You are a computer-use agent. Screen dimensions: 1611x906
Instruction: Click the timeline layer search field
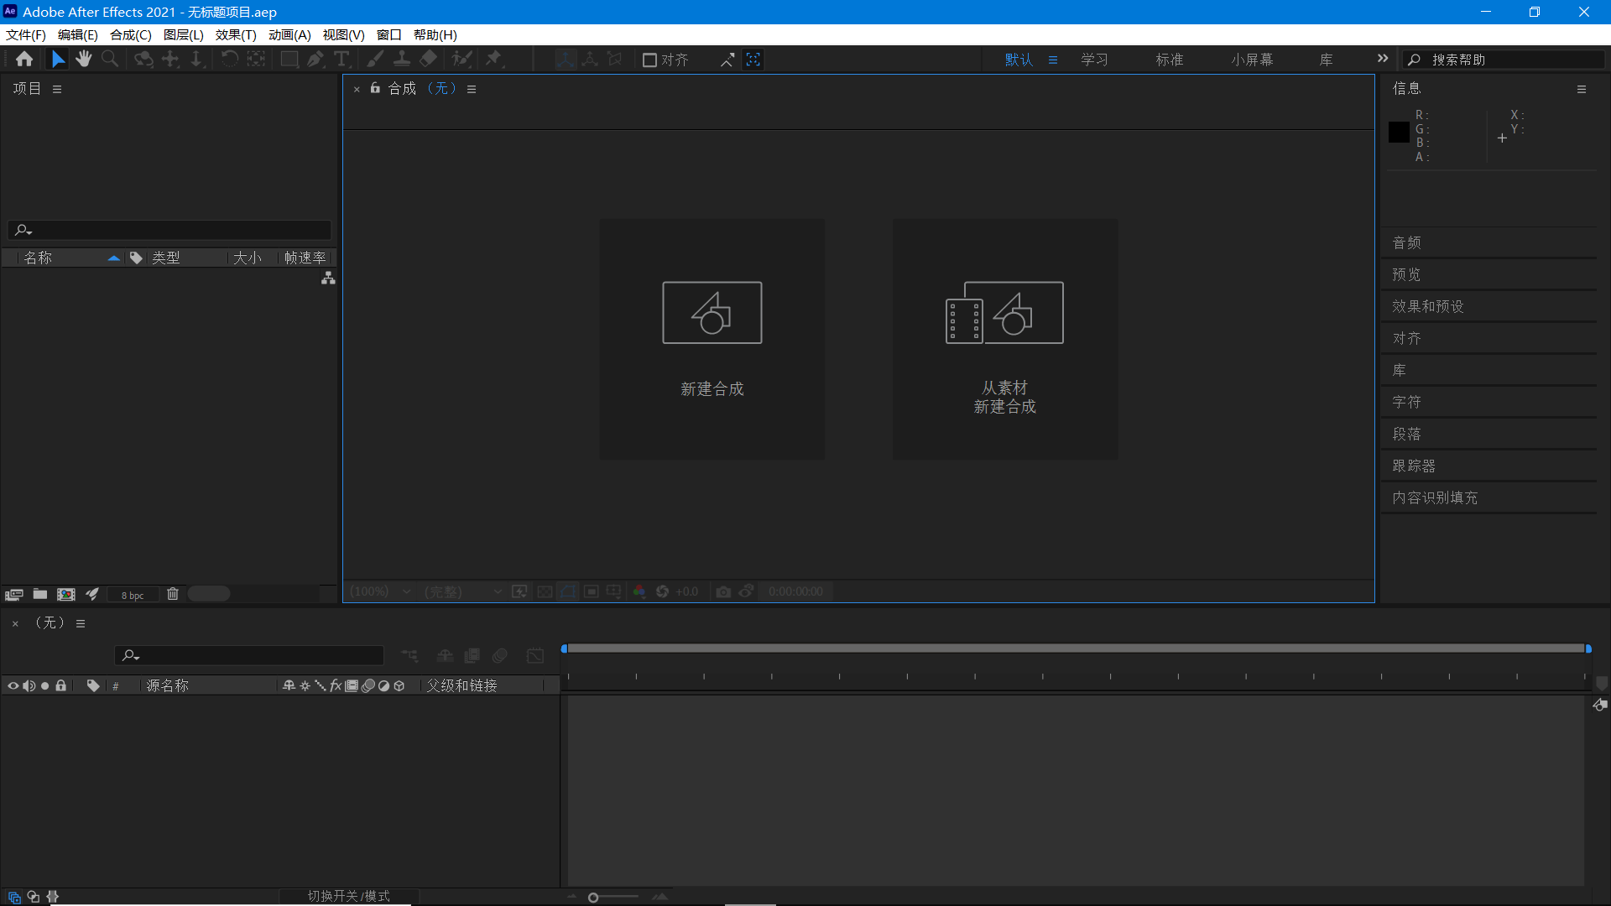248,655
